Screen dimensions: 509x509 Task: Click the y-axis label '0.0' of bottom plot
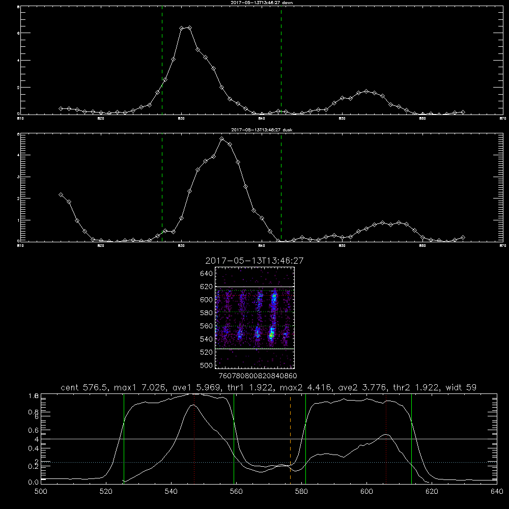34,483
